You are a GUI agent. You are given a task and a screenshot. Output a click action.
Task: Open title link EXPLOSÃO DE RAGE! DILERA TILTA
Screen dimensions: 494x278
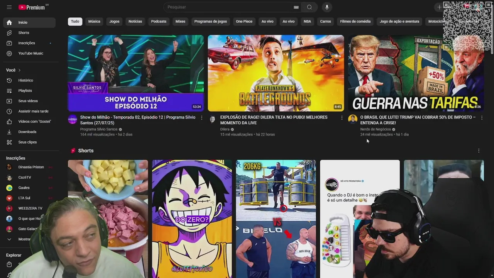coord(274,120)
